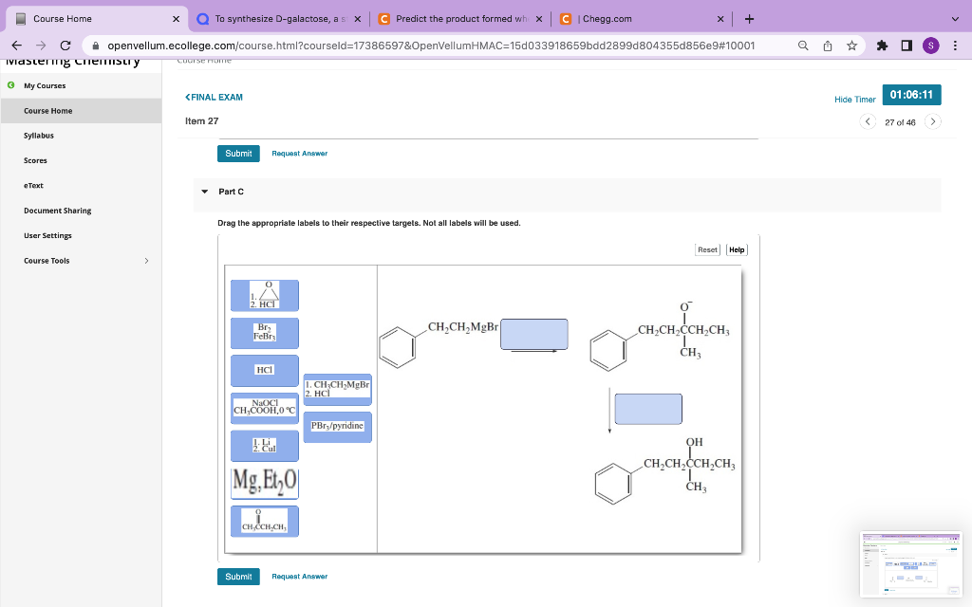Click the Mastering Chemistry heading
The width and height of the screenshot is (972, 607).
pos(73,61)
